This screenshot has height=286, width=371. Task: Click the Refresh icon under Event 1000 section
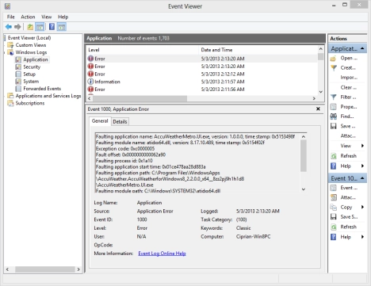point(334,227)
